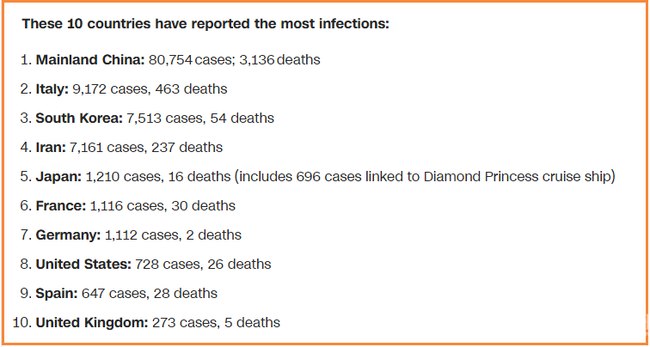Viewport: 650px width, 347px height.
Task: Click the Spain country name
Action: (57, 294)
